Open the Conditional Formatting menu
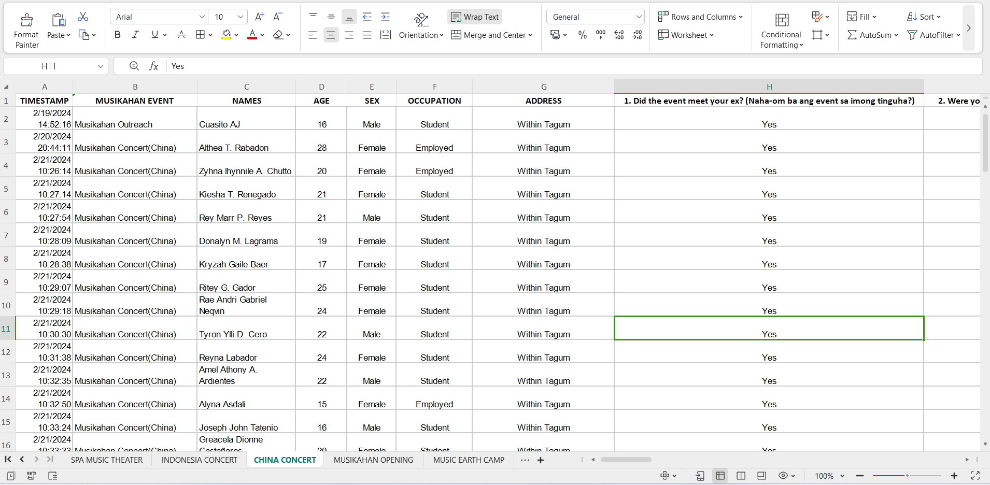990x485 pixels. (x=781, y=30)
